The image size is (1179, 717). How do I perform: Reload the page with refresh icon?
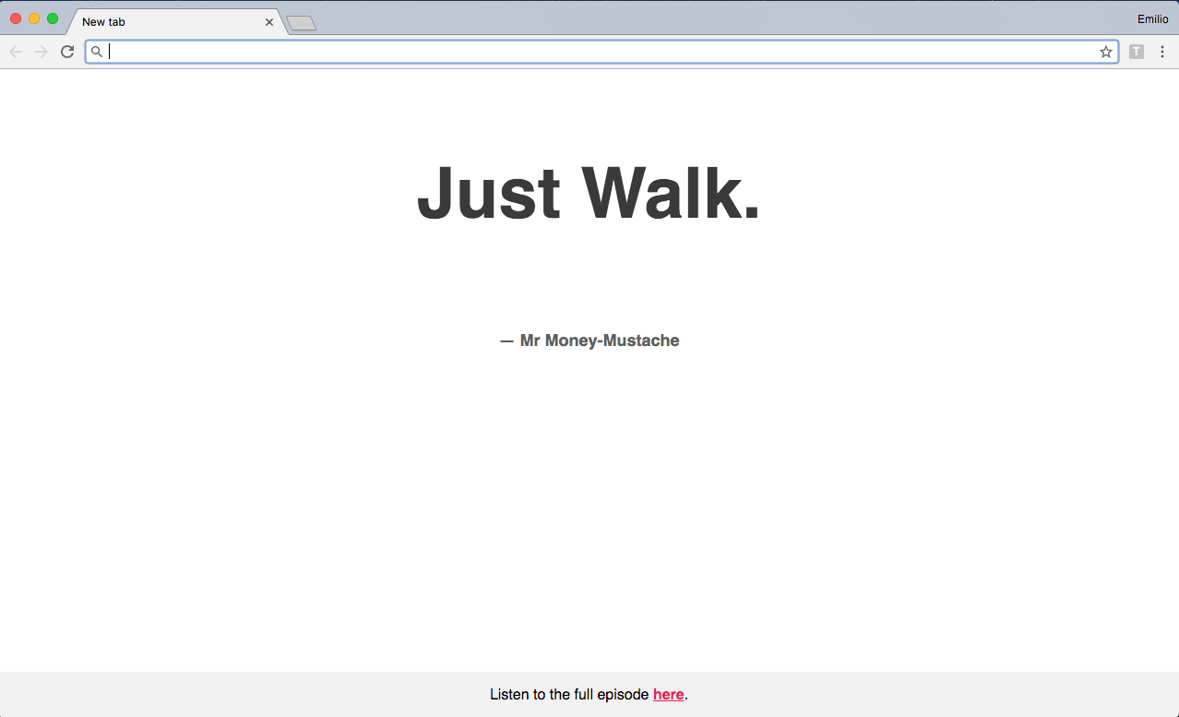pos(67,52)
